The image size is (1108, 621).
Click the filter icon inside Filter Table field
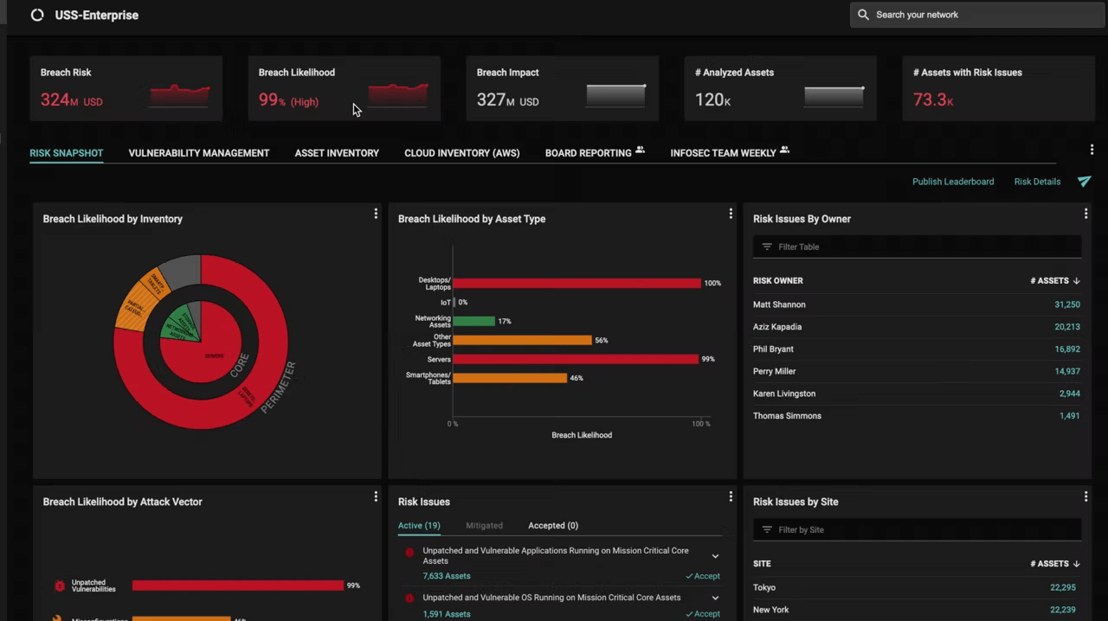tap(766, 246)
